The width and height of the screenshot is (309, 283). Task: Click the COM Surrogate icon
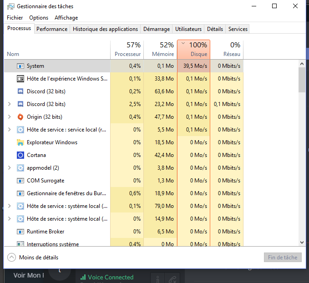click(x=20, y=181)
